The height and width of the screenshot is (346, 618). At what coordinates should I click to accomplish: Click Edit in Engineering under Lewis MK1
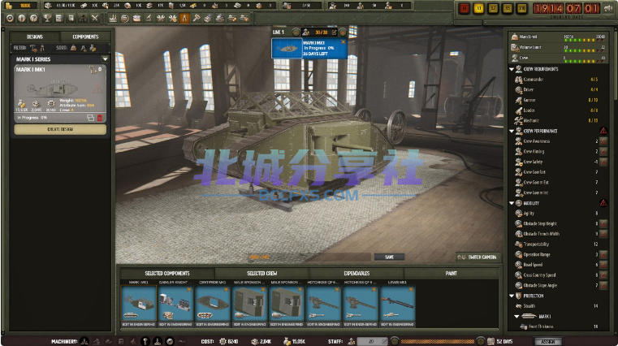[397, 324]
